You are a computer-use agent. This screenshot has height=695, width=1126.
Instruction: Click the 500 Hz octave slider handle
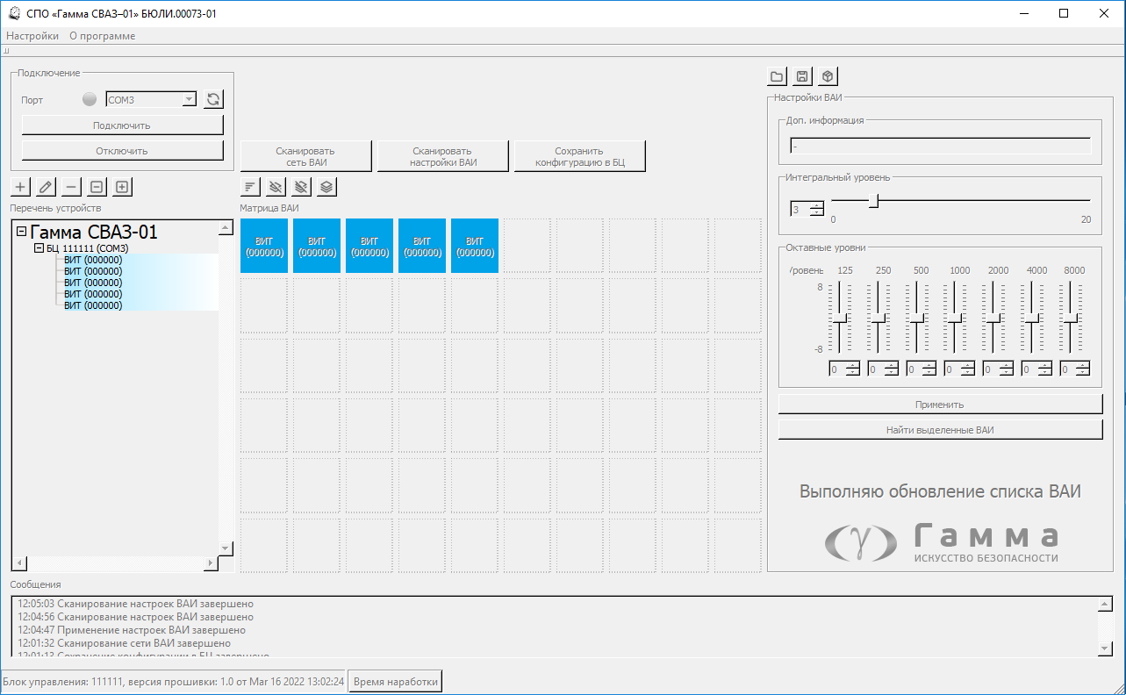coord(917,319)
